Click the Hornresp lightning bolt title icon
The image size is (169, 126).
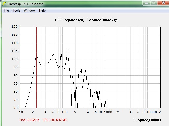[x=4, y=4]
